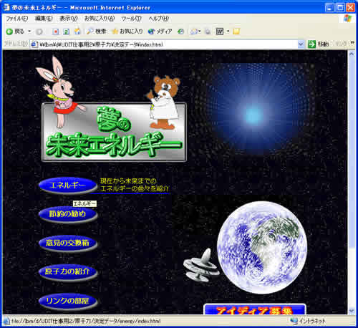Click the page icon in address bar

click(x=34, y=44)
